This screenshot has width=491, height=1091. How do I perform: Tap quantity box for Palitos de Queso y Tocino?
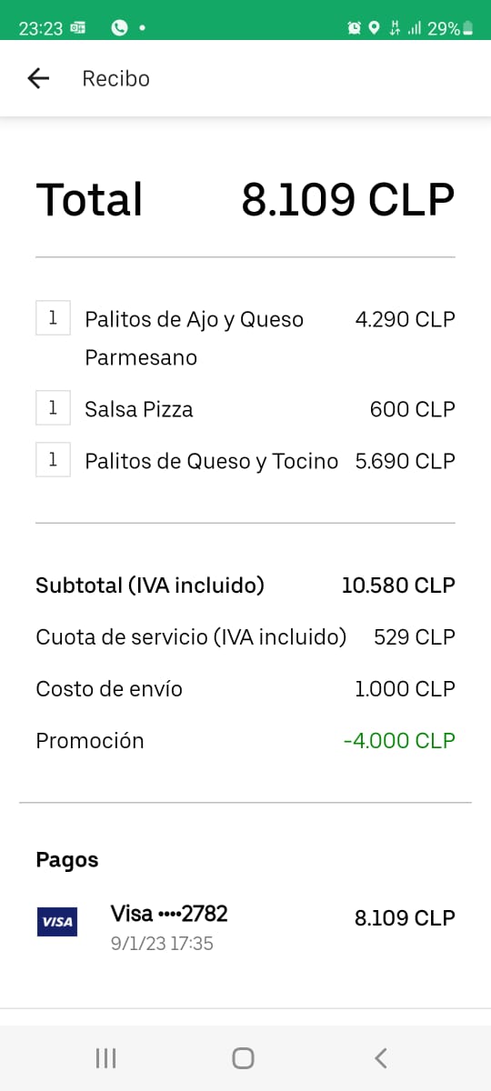coord(53,460)
